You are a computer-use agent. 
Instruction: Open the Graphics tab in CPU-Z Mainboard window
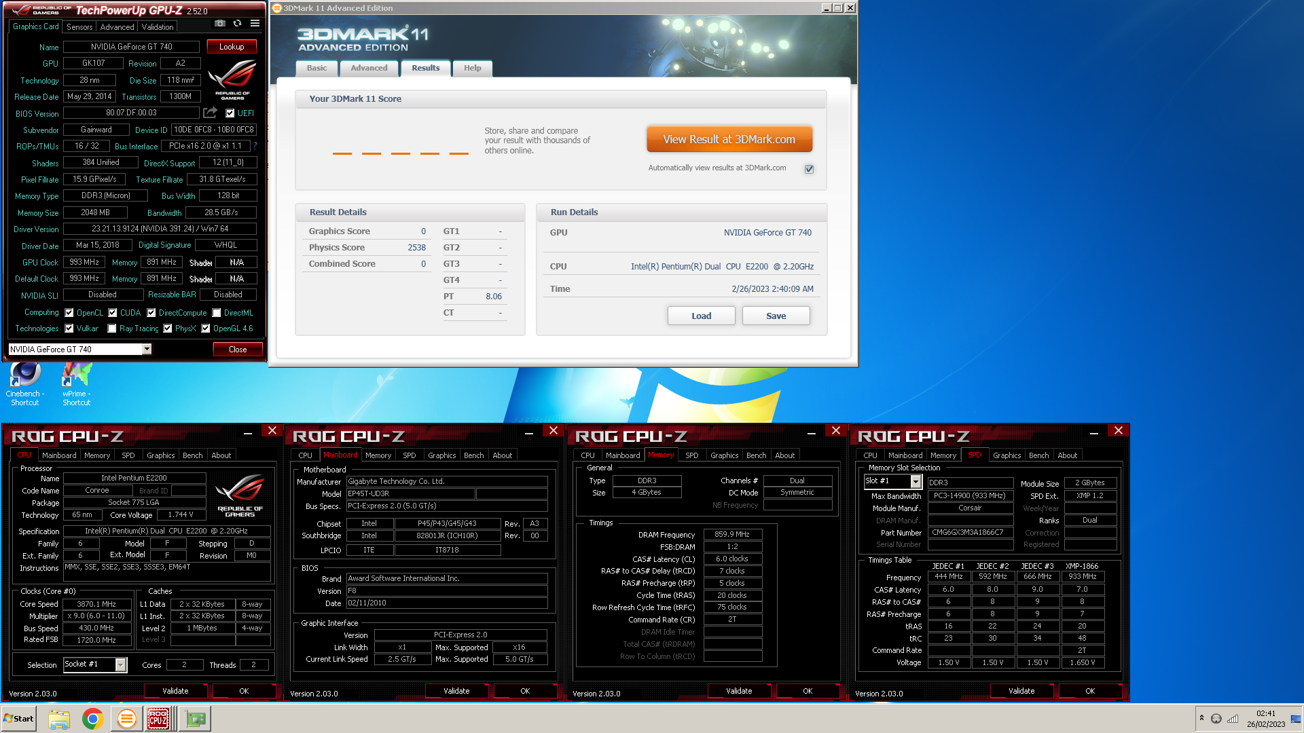[x=442, y=455]
